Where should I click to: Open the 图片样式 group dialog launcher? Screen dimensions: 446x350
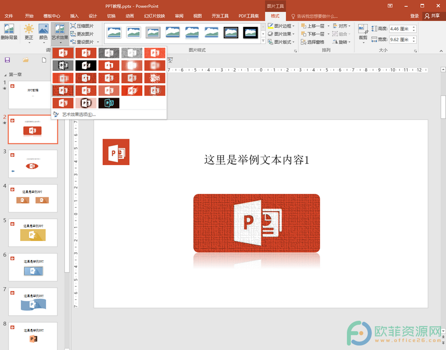tap(295, 51)
